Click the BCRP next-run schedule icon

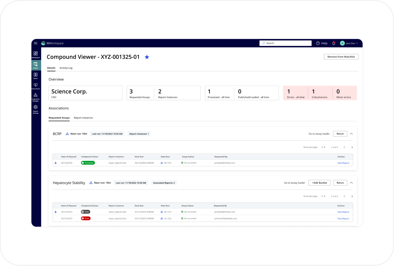(x=67, y=134)
